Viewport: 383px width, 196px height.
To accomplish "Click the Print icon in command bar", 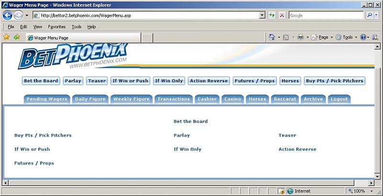I will (300, 37).
